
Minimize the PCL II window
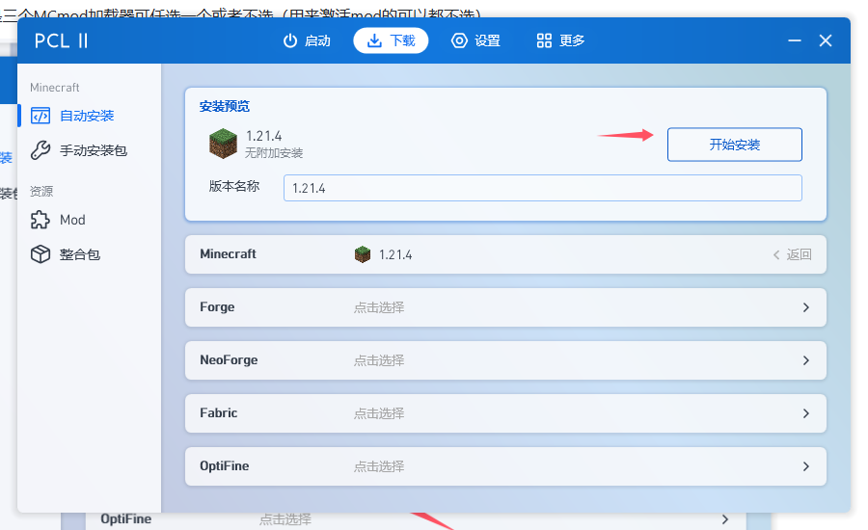pos(794,40)
